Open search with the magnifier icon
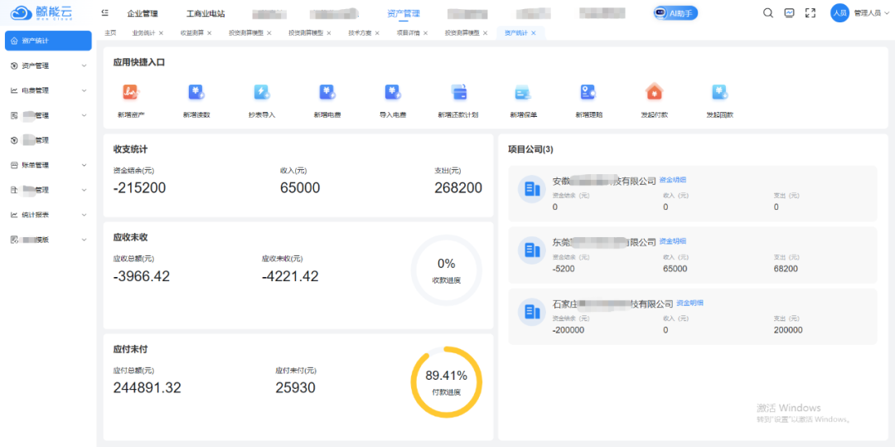This screenshot has width=895, height=447. tap(768, 13)
